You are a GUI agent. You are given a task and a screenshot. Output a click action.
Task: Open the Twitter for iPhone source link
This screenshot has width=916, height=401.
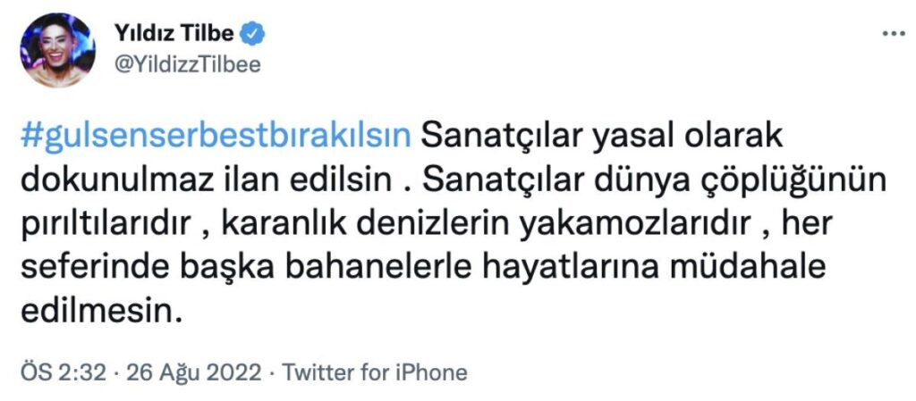(x=375, y=372)
